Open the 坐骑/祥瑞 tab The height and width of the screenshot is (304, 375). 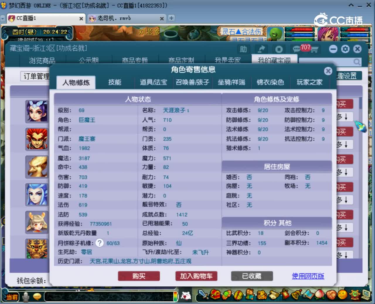(231, 82)
